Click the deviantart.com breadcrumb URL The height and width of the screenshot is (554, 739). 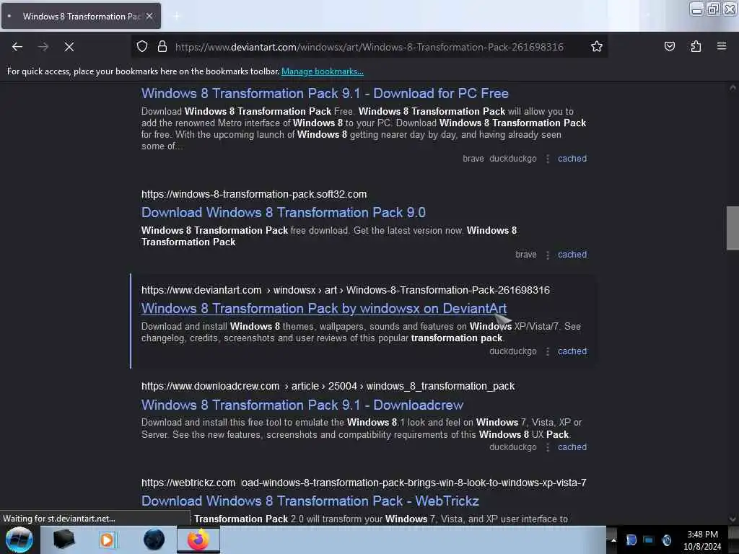click(x=346, y=290)
